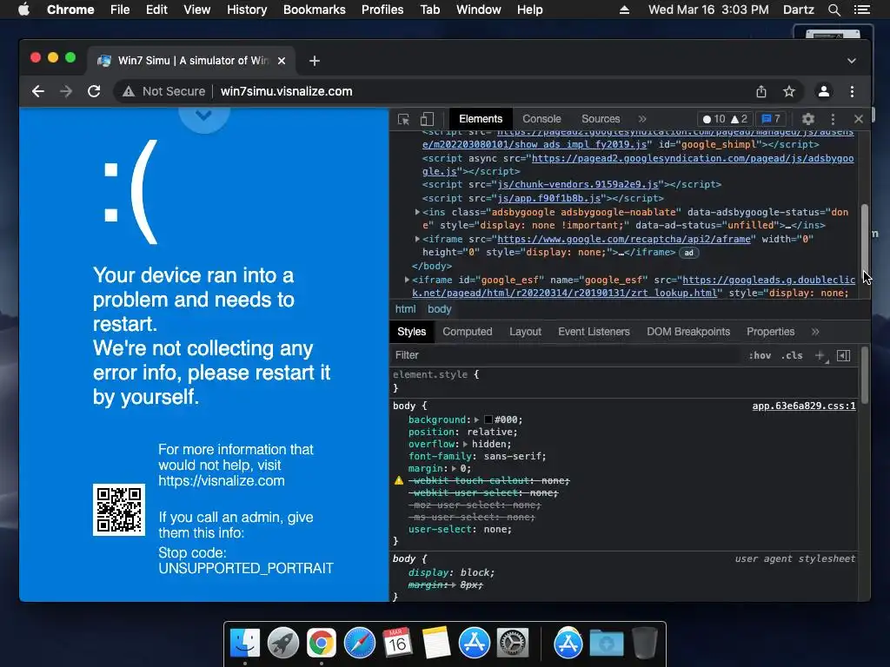This screenshot has width=890, height=667.
Task: Activate the inspect element picker tool
Action: [403, 119]
